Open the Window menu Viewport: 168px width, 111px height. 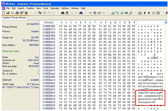click(x=75, y=8)
